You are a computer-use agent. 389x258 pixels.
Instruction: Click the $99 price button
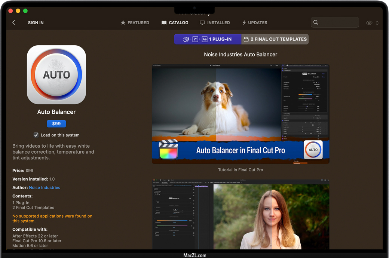click(56, 124)
